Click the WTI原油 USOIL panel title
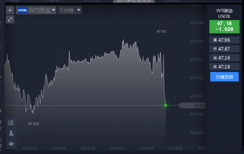Screen dimensions: 244x154 [224, 14]
